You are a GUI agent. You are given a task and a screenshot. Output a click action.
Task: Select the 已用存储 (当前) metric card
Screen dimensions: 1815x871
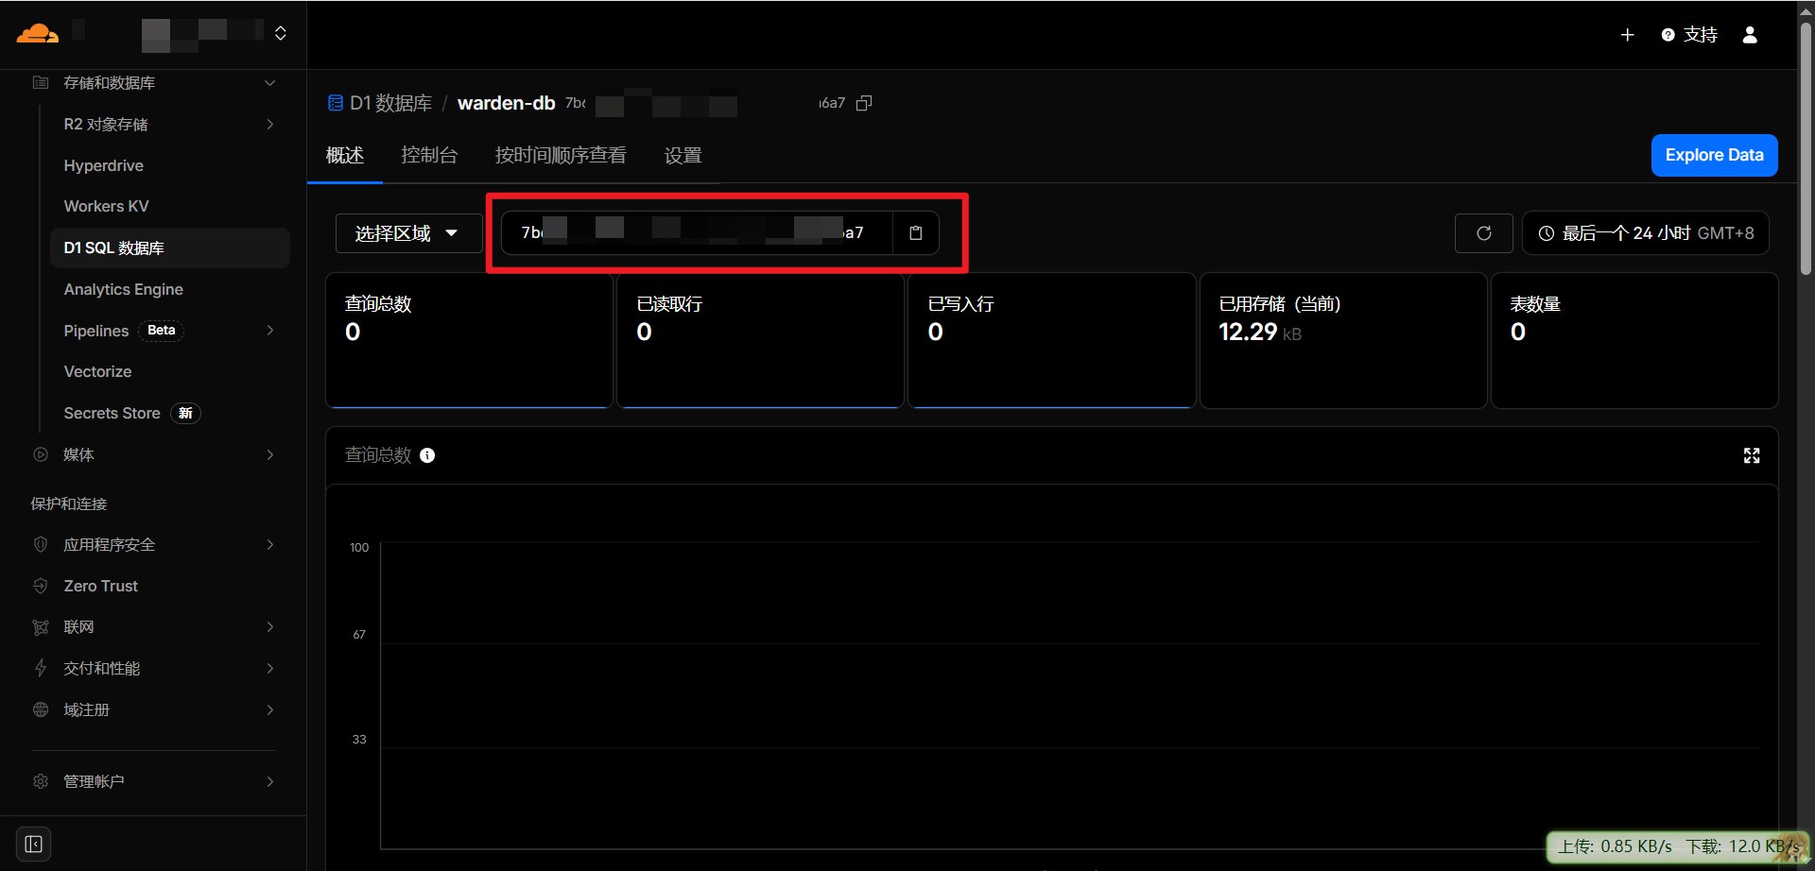tap(1343, 341)
